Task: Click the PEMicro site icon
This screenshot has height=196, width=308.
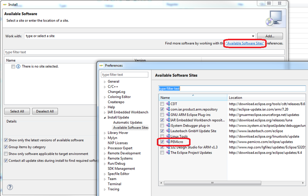Action: point(168,142)
